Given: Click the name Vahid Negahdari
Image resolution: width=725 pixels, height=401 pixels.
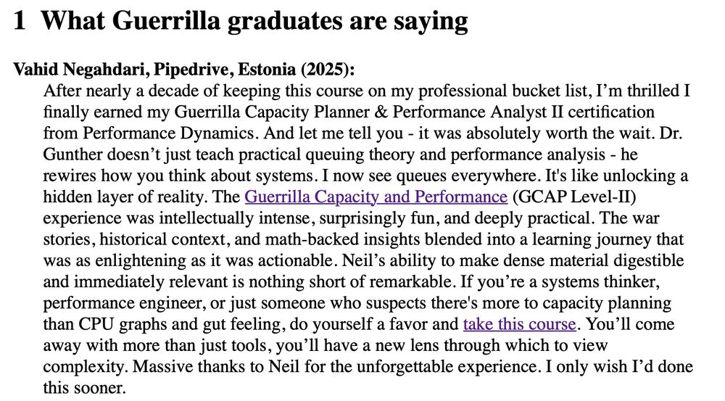Looking at the screenshot, I should click(80, 70).
